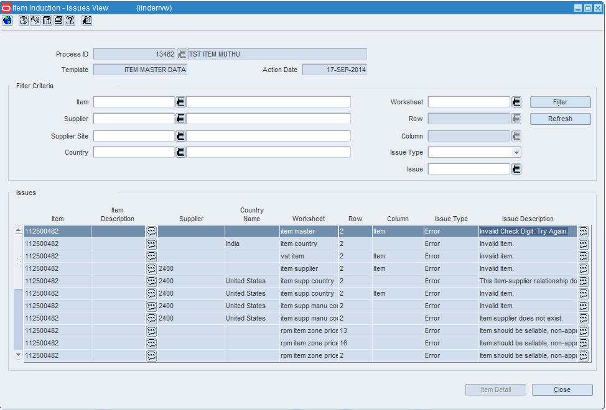The width and height of the screenshot is (606, 410).
Task: Select the 'vat item' worksheet row
Action: coord(300,256)
